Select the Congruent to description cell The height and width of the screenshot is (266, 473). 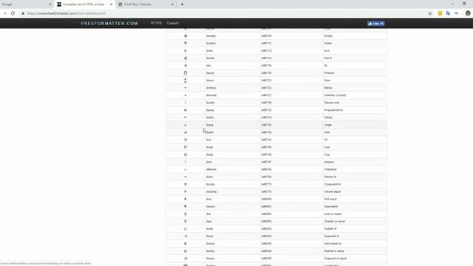[x=355, y=184]
